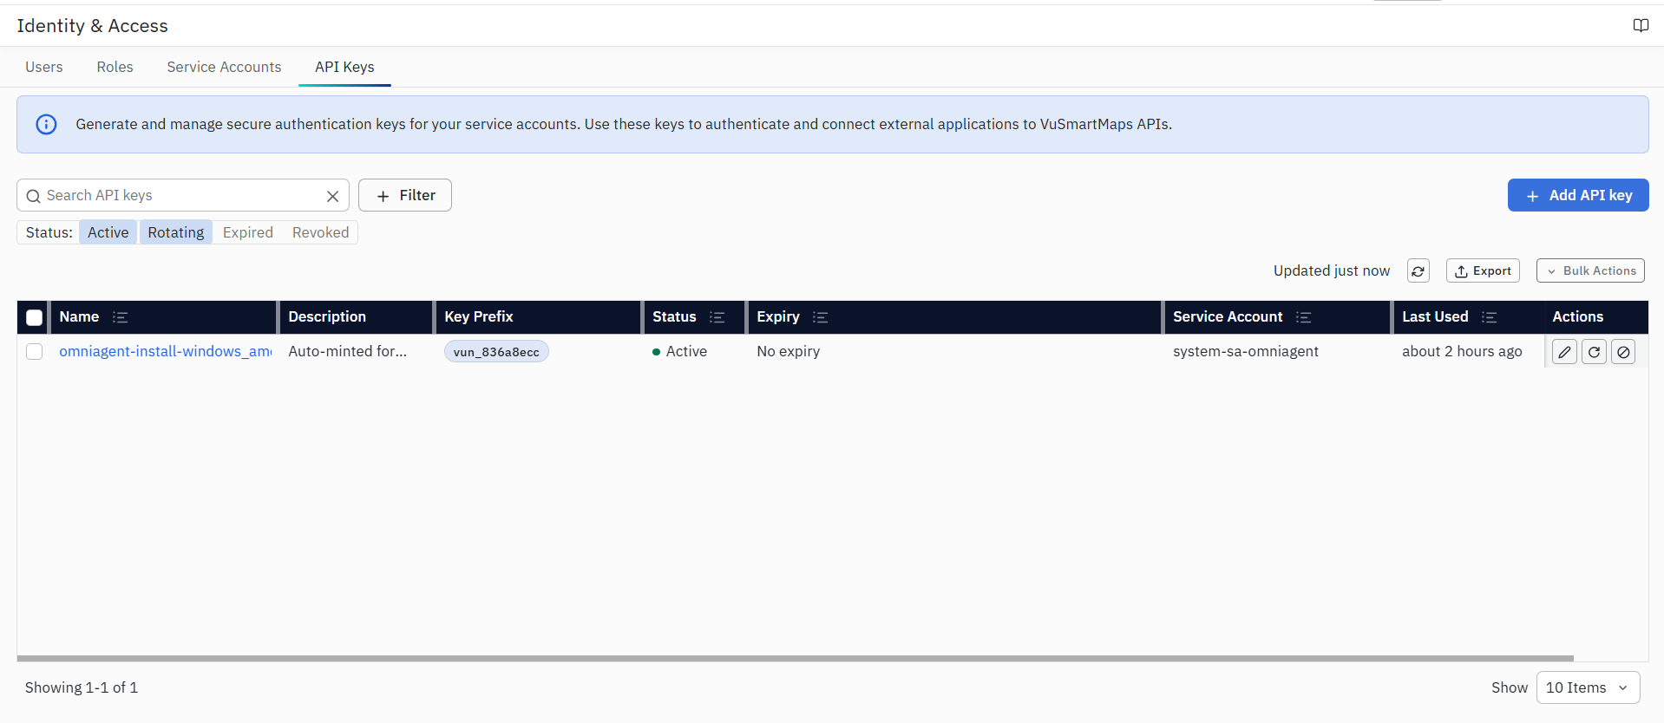Toggle the Expired status filter
The height and width of the screenshot is (723, 1664).
click(x=248, y=232)
